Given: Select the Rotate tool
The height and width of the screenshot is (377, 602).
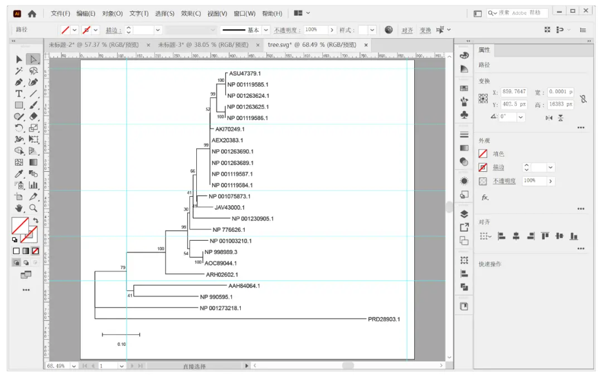Looking at the screenshot, I should pos(19,128).
